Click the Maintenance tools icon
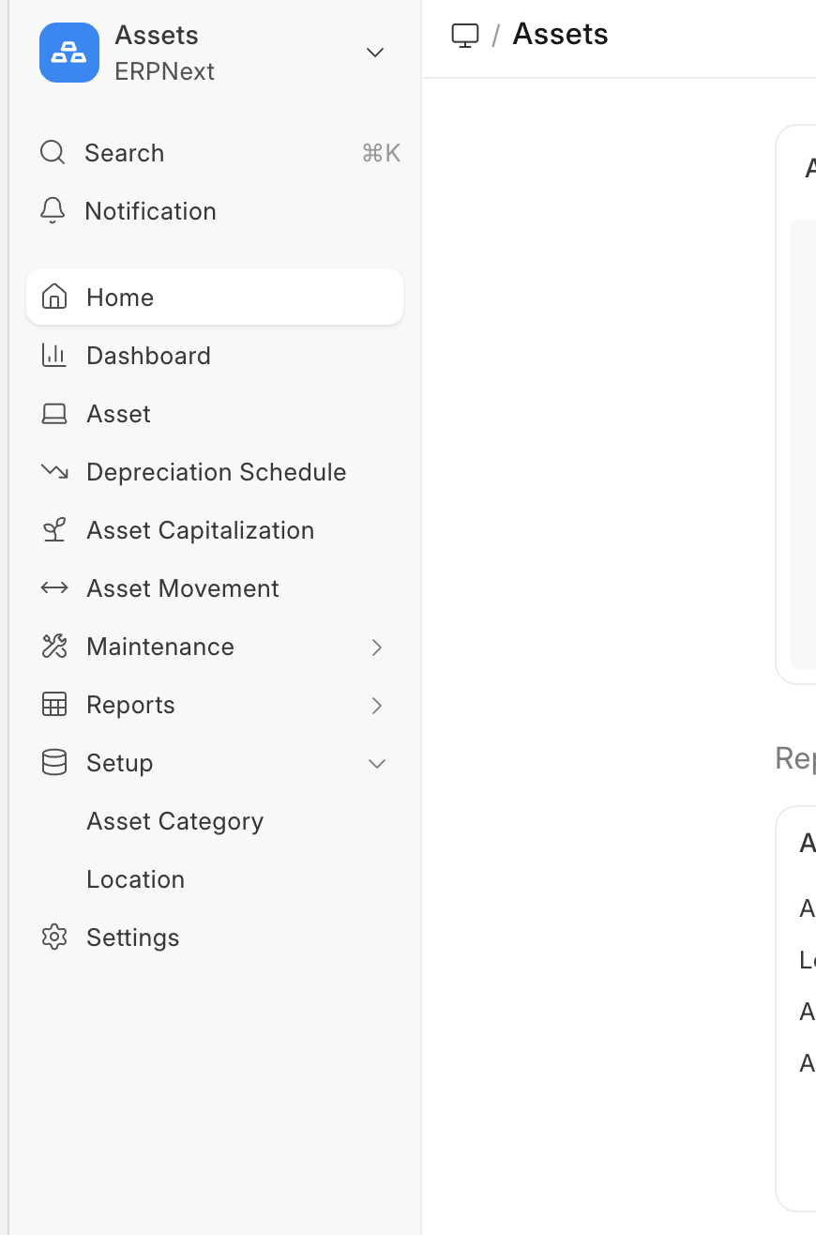816x1235 pixels. pos(54,647)
